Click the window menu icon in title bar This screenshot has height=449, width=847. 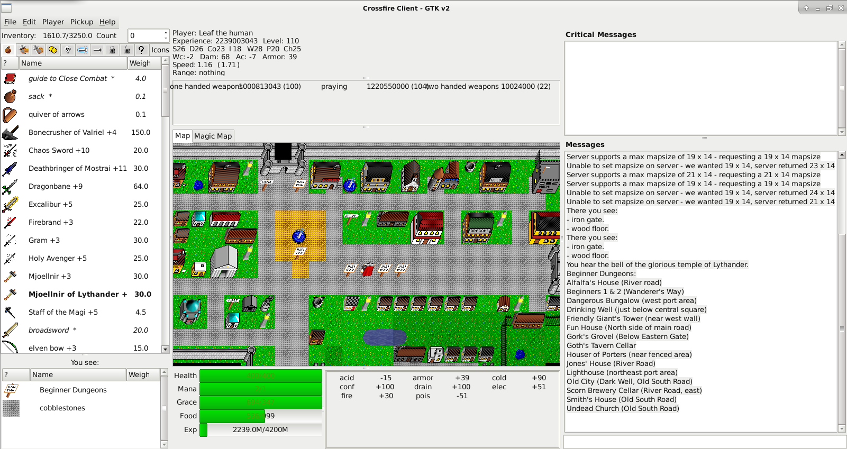(6, 7)
